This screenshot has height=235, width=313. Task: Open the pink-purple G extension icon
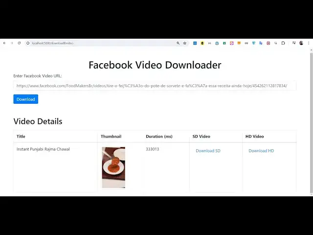[x=231, y=43]
